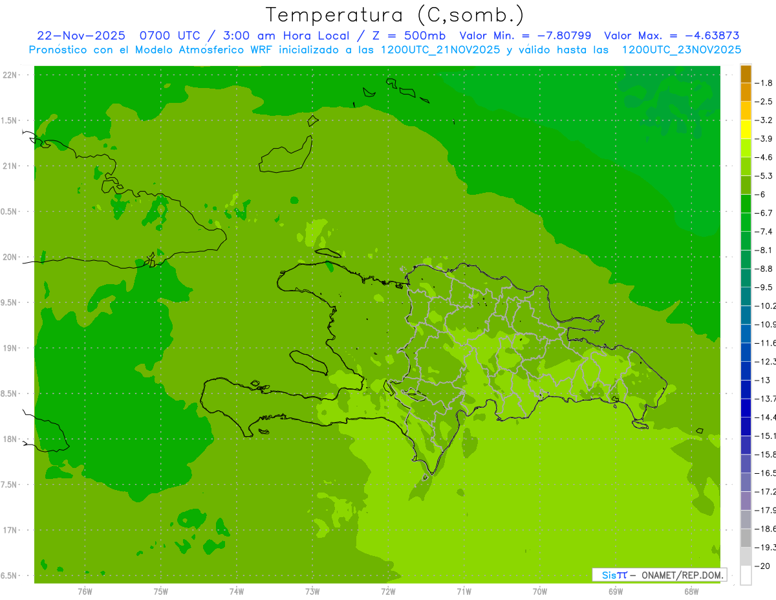This screenshot has height=600, width=776.
Task: Click the white bottom colorbar swatch
Action: point(746,575)
